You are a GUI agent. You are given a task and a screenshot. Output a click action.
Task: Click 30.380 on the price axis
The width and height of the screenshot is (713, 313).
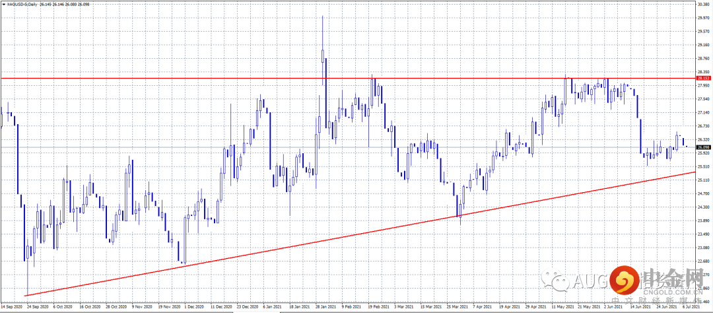click(704, 4)
